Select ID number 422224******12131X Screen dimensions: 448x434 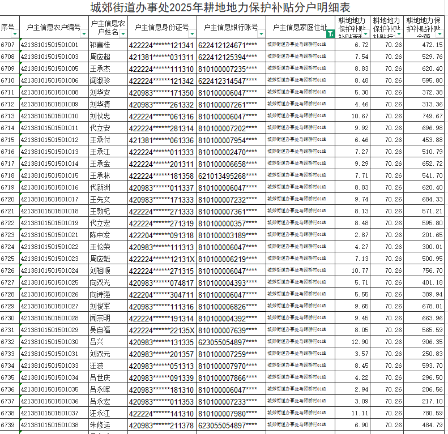(162, 259)
